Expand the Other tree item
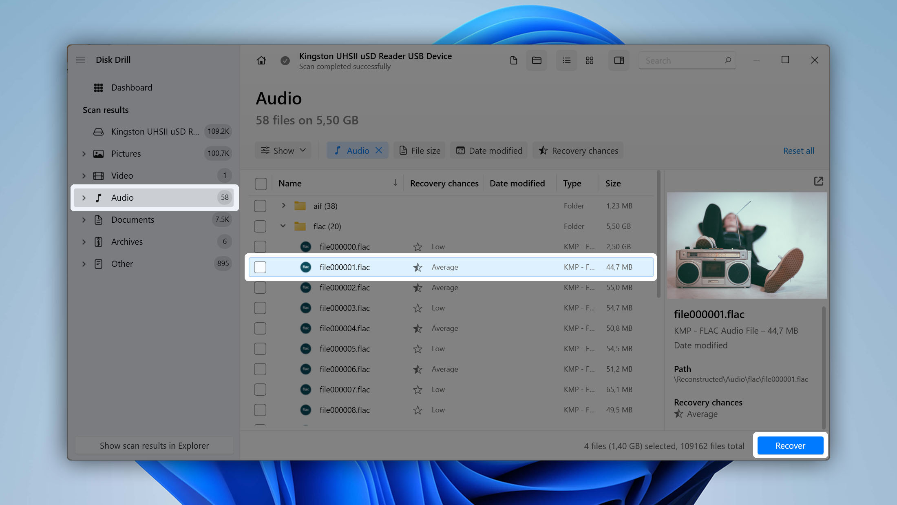The image size is (897, 505). [x=84, y=264]
